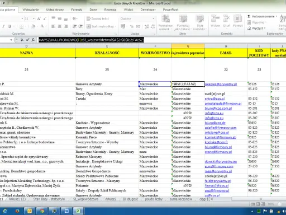Apply cell borders icon

[21, 26]
